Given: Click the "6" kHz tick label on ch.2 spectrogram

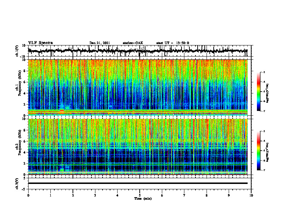Looking at the screenshot, I should [x=25, y=141].
